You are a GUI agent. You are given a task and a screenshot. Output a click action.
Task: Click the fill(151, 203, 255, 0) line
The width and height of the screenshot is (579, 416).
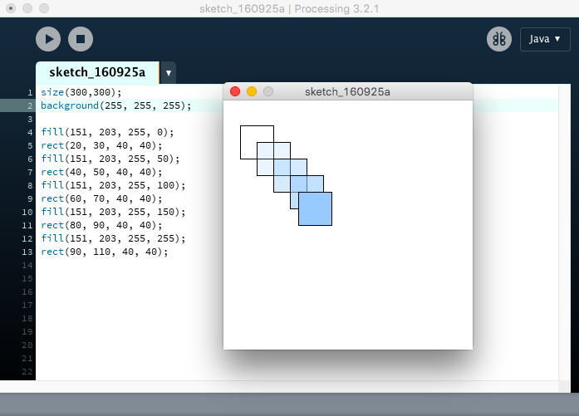[107, 132]
